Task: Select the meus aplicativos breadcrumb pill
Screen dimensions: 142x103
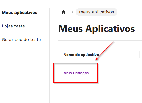Action: point(96,12)
